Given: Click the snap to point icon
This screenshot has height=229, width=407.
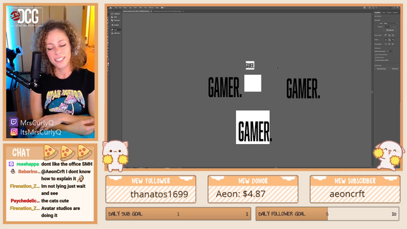Looking at the screenshot, I should coord(385,44).
